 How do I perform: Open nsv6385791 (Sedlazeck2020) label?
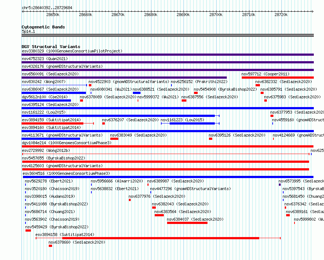tap(289, 89)
